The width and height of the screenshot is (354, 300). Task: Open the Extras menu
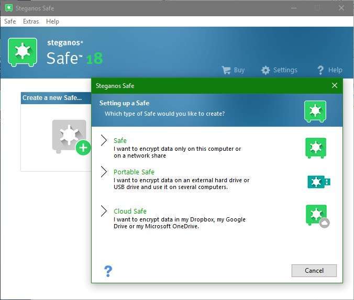pos(31,21)
